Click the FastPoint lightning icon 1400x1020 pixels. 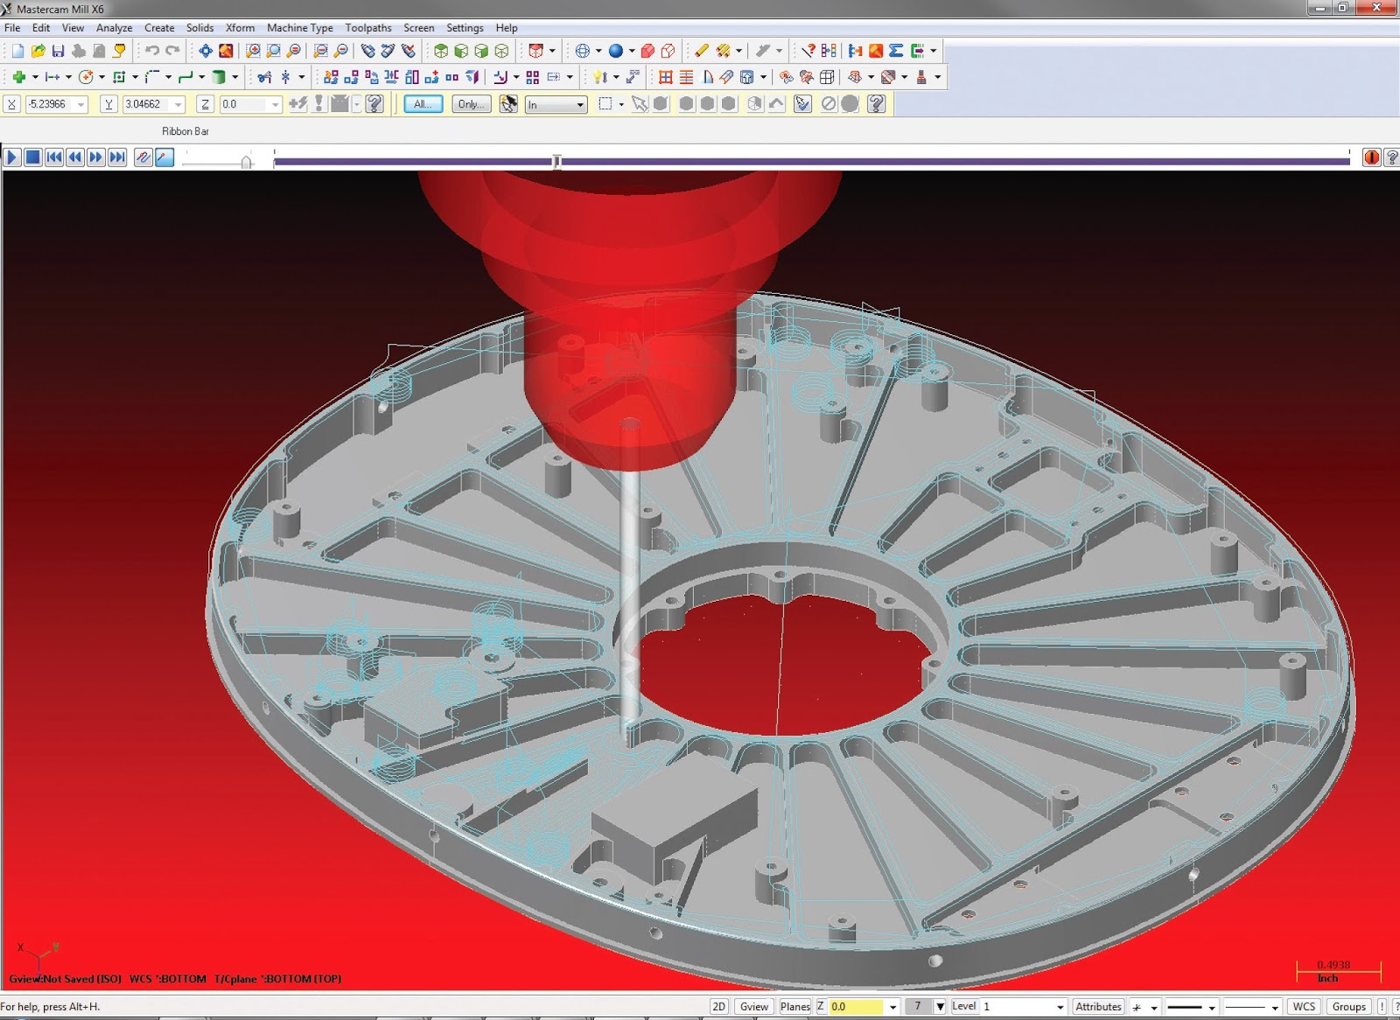coord(298,104)
